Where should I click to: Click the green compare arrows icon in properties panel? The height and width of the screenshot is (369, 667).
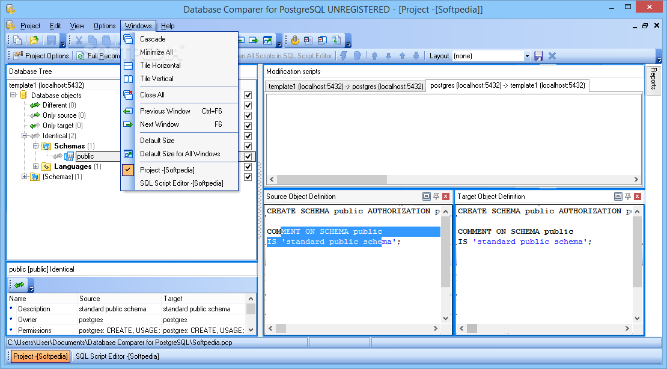[x=19, y=285]
